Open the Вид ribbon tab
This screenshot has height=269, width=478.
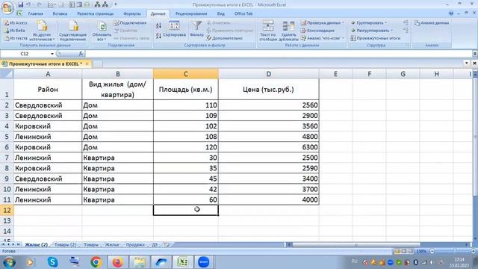[x=221, y=13]
